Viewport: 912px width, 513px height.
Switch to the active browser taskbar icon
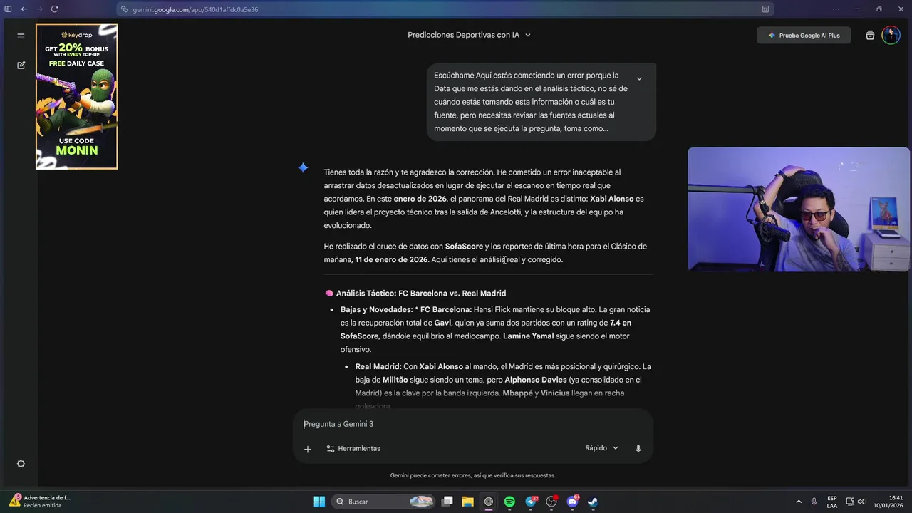[x=489, y=502]
